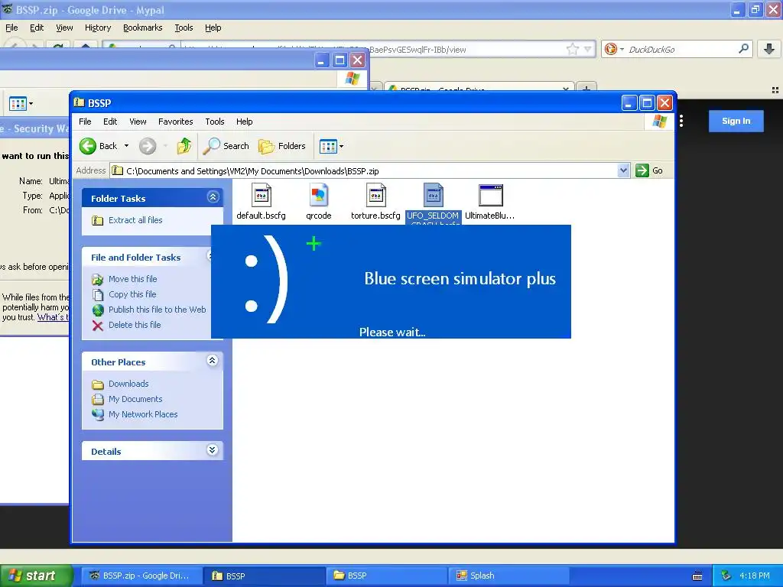Go Back in the BSSP explorer window
783x587 pixels.
pyautogui.click(x=99, y=146)
